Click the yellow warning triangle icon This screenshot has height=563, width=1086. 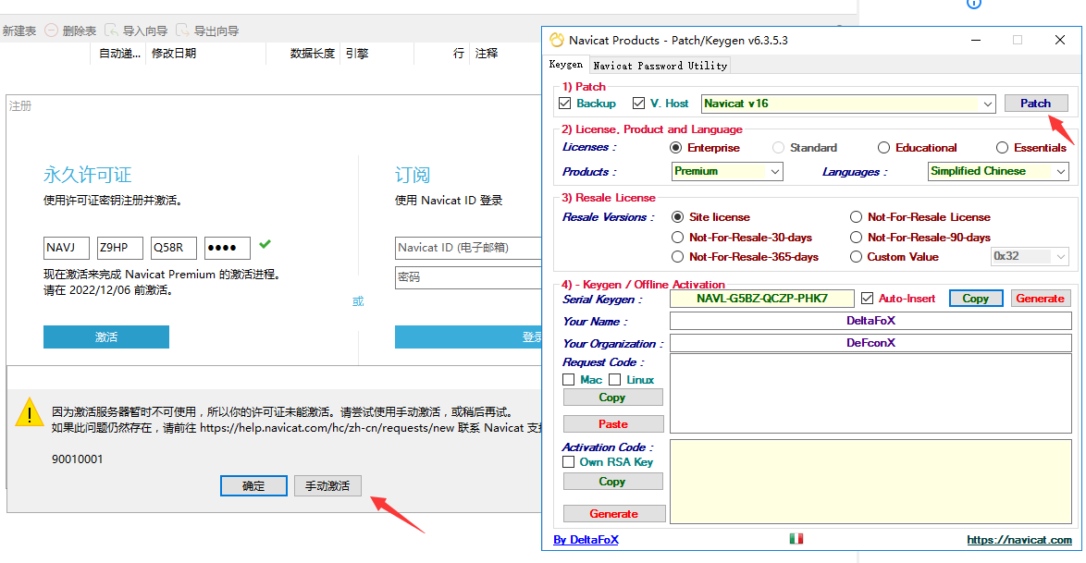click(x=29, y=412)
